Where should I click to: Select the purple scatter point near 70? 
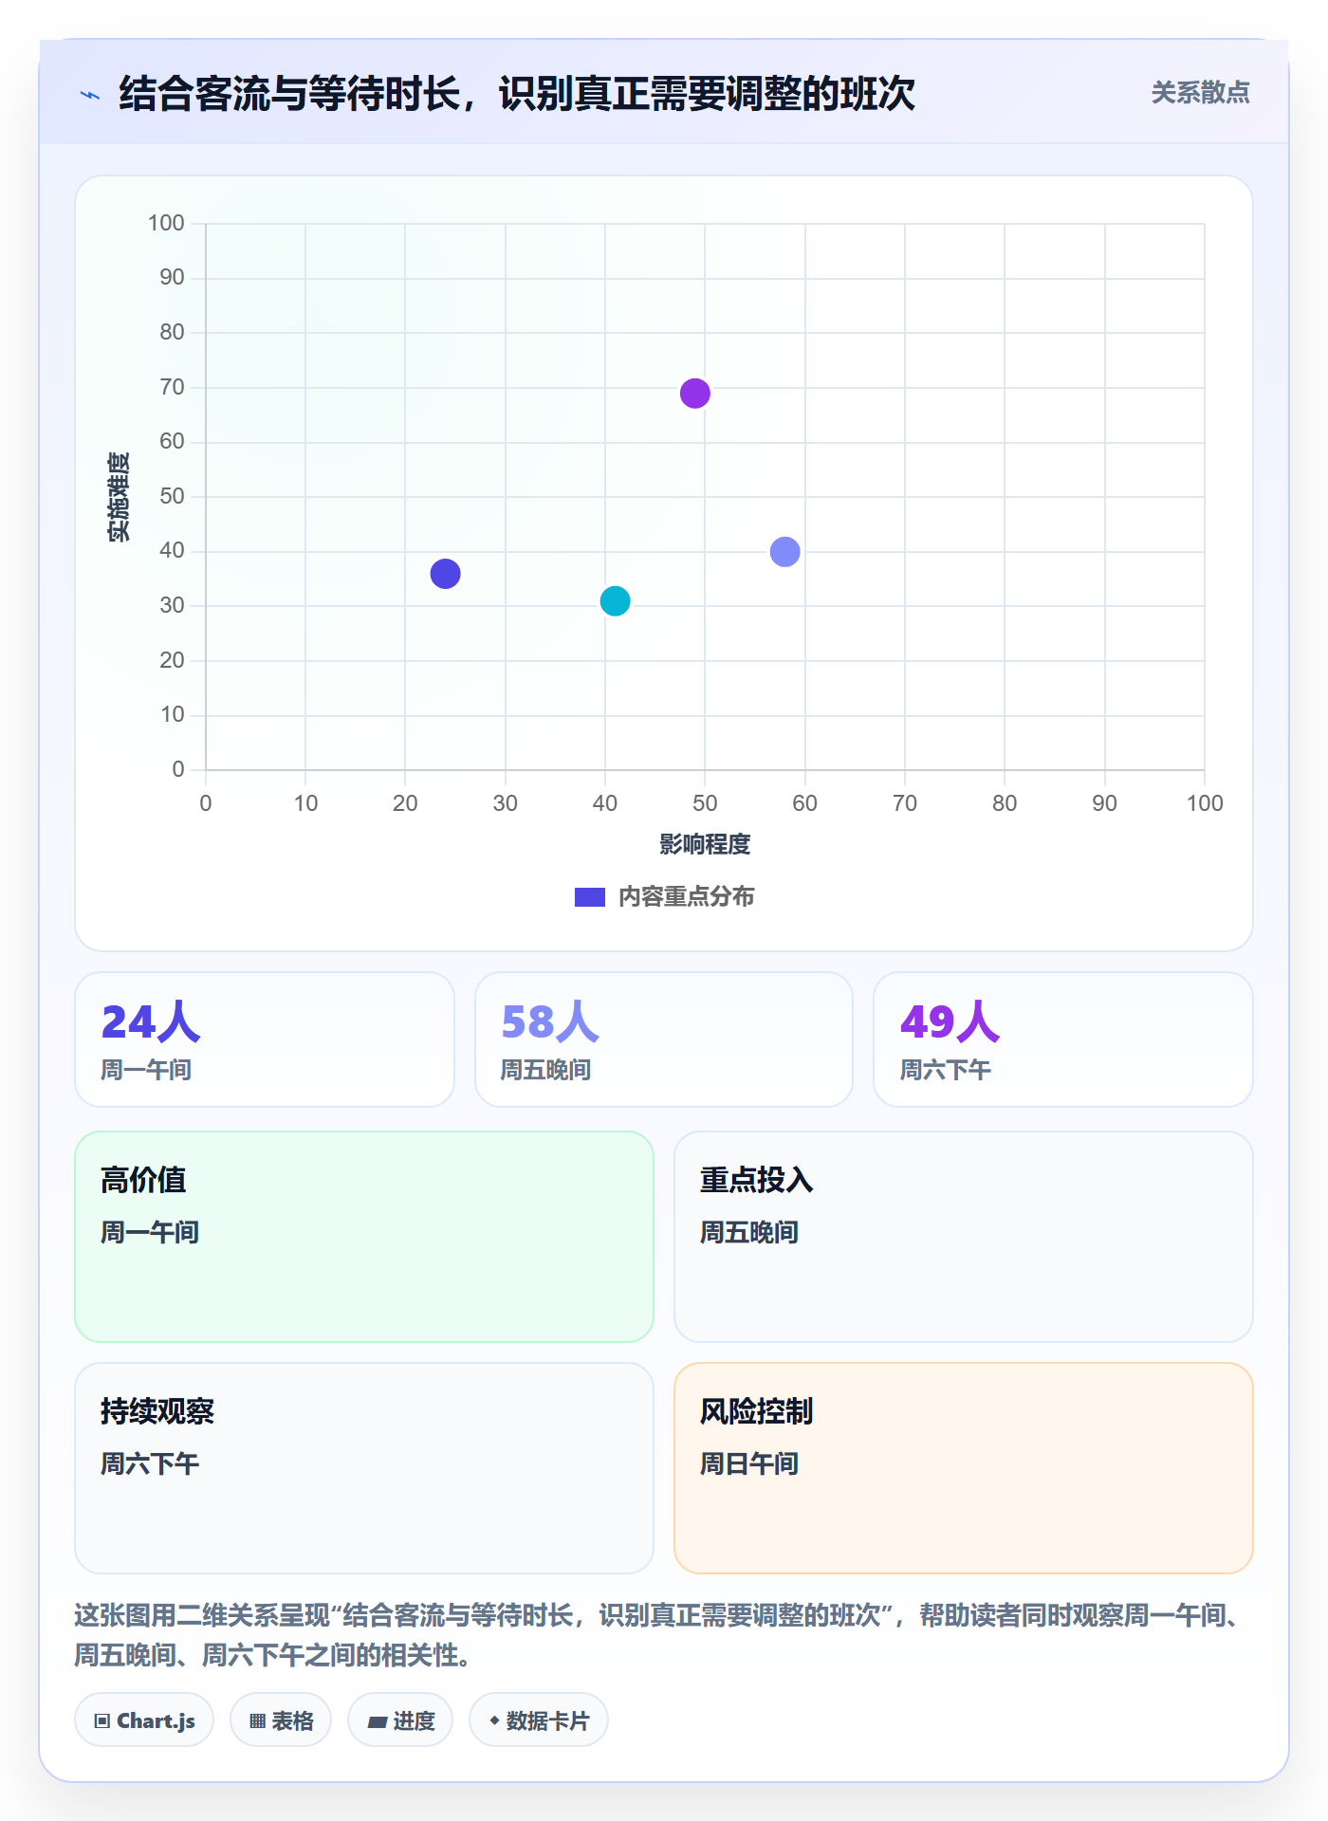[695, 393]
